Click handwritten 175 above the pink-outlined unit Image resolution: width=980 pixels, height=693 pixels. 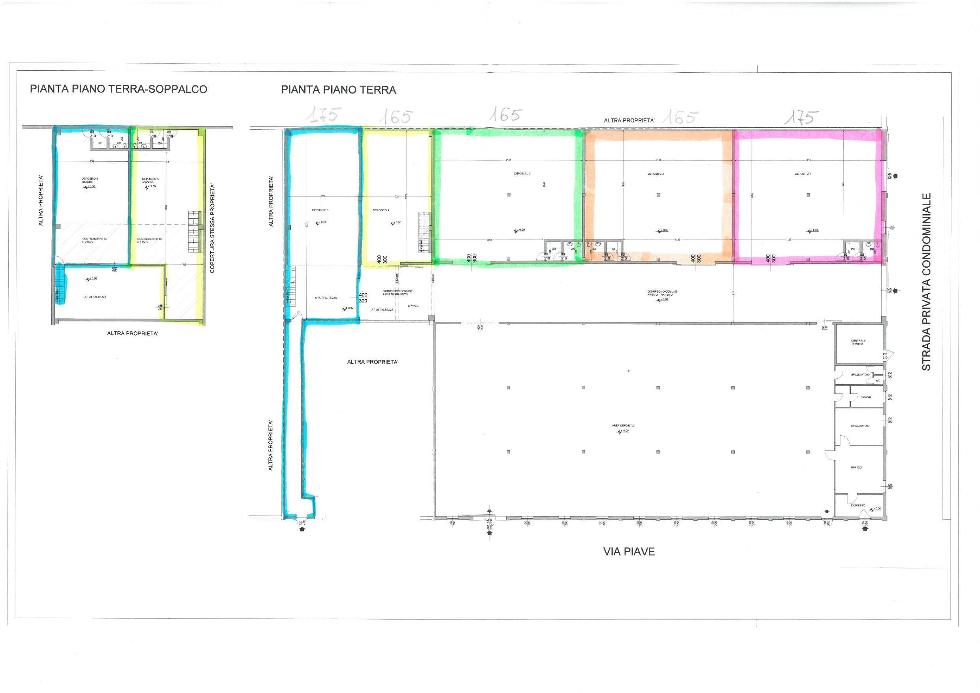(801, 117)
